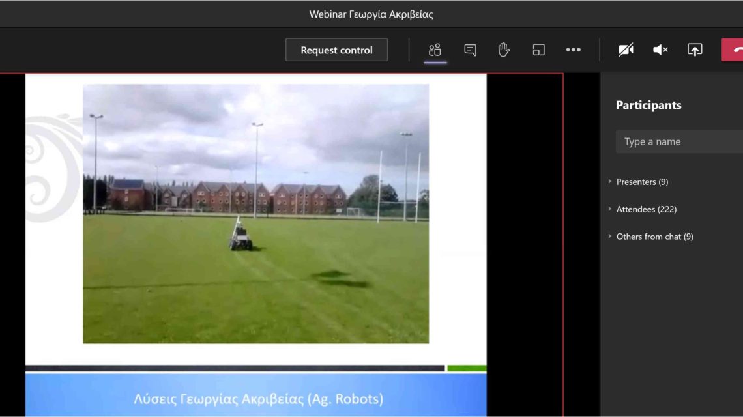Click the share content icon

695,50
